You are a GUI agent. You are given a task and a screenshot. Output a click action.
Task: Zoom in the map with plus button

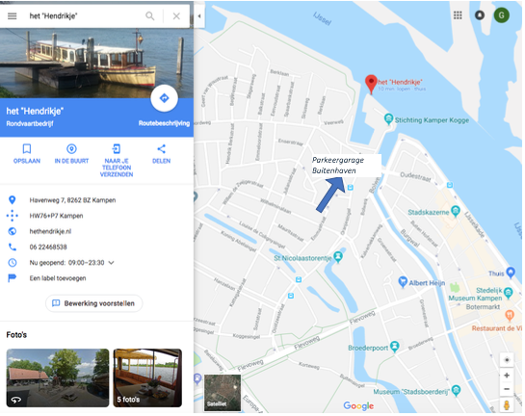[507, 376]
